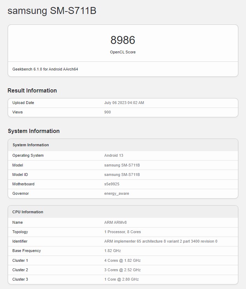Click the Base Frequency row label

pyautogui.click(x=27, y=251)
